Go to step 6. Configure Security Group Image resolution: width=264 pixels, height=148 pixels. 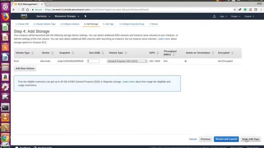132,24
